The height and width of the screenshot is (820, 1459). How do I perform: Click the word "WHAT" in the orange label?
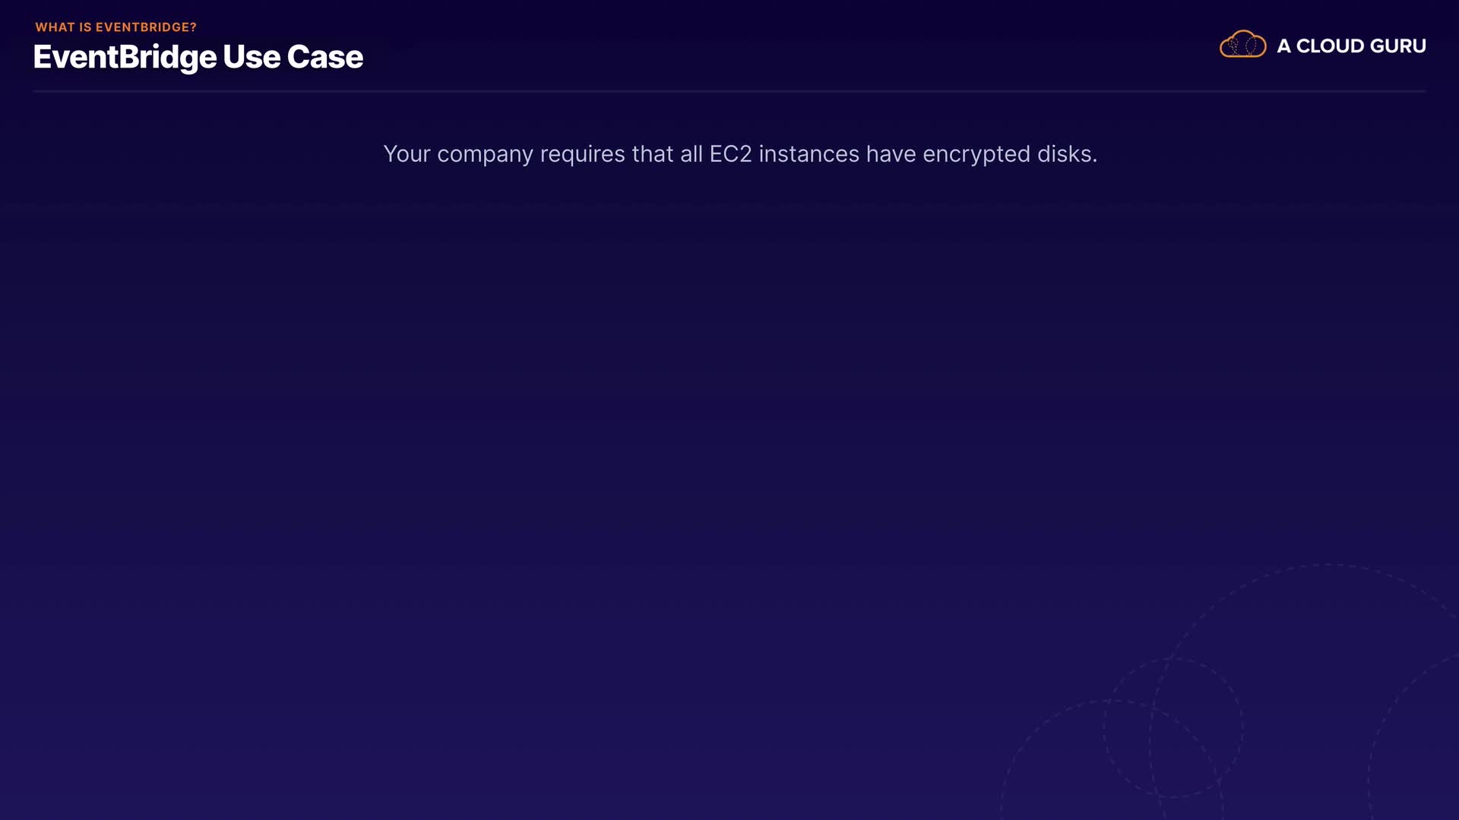[x=54, y=27]
